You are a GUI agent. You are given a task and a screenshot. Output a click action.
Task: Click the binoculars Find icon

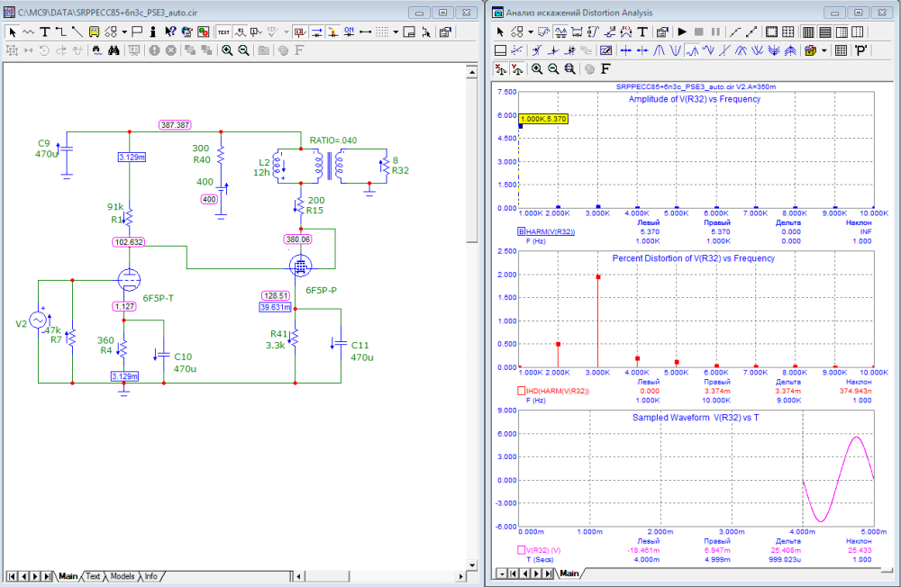tap(114, 50)
